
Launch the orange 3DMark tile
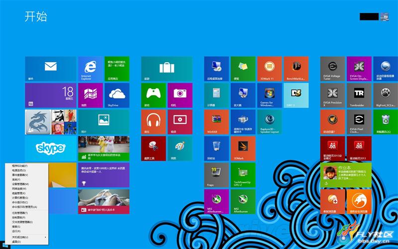(243, 148)
